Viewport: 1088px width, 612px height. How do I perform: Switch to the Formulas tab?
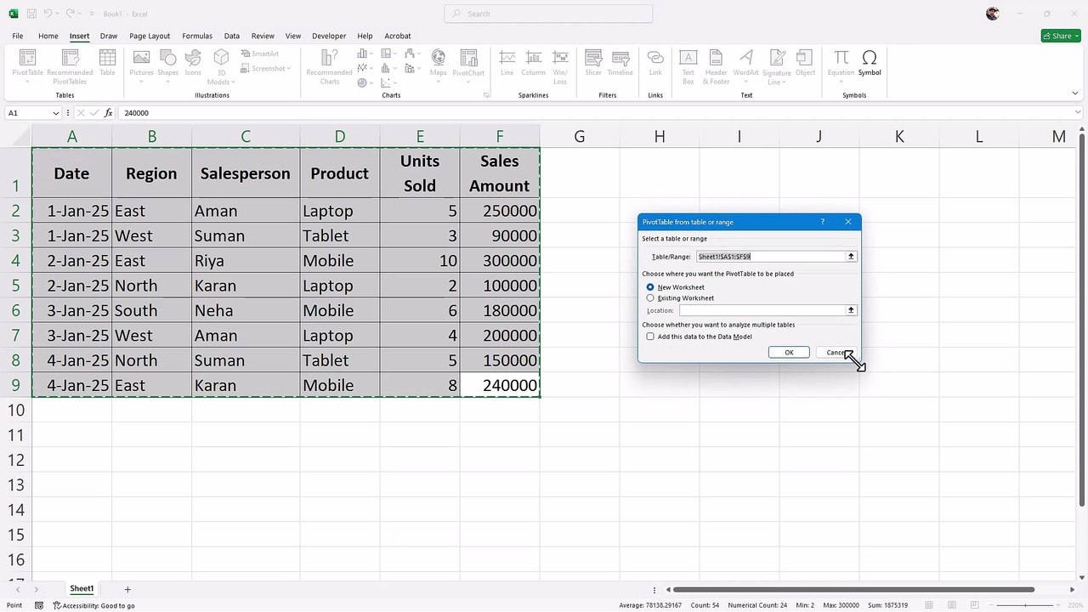pos(197,36)
